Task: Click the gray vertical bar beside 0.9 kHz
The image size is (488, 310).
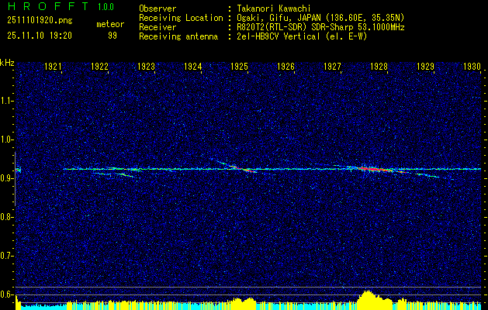Action: point(15,179)
